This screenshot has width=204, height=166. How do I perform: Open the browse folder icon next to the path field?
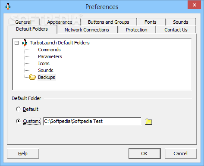[x=148, y=122]
